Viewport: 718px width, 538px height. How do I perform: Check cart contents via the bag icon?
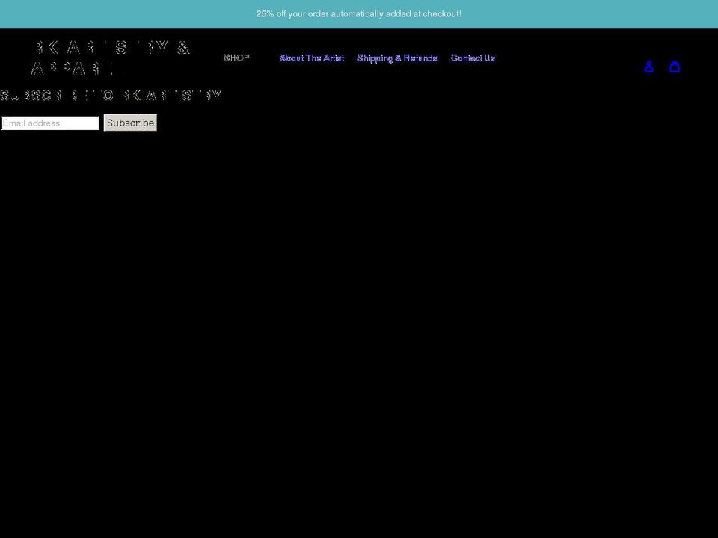click(675, 67)
